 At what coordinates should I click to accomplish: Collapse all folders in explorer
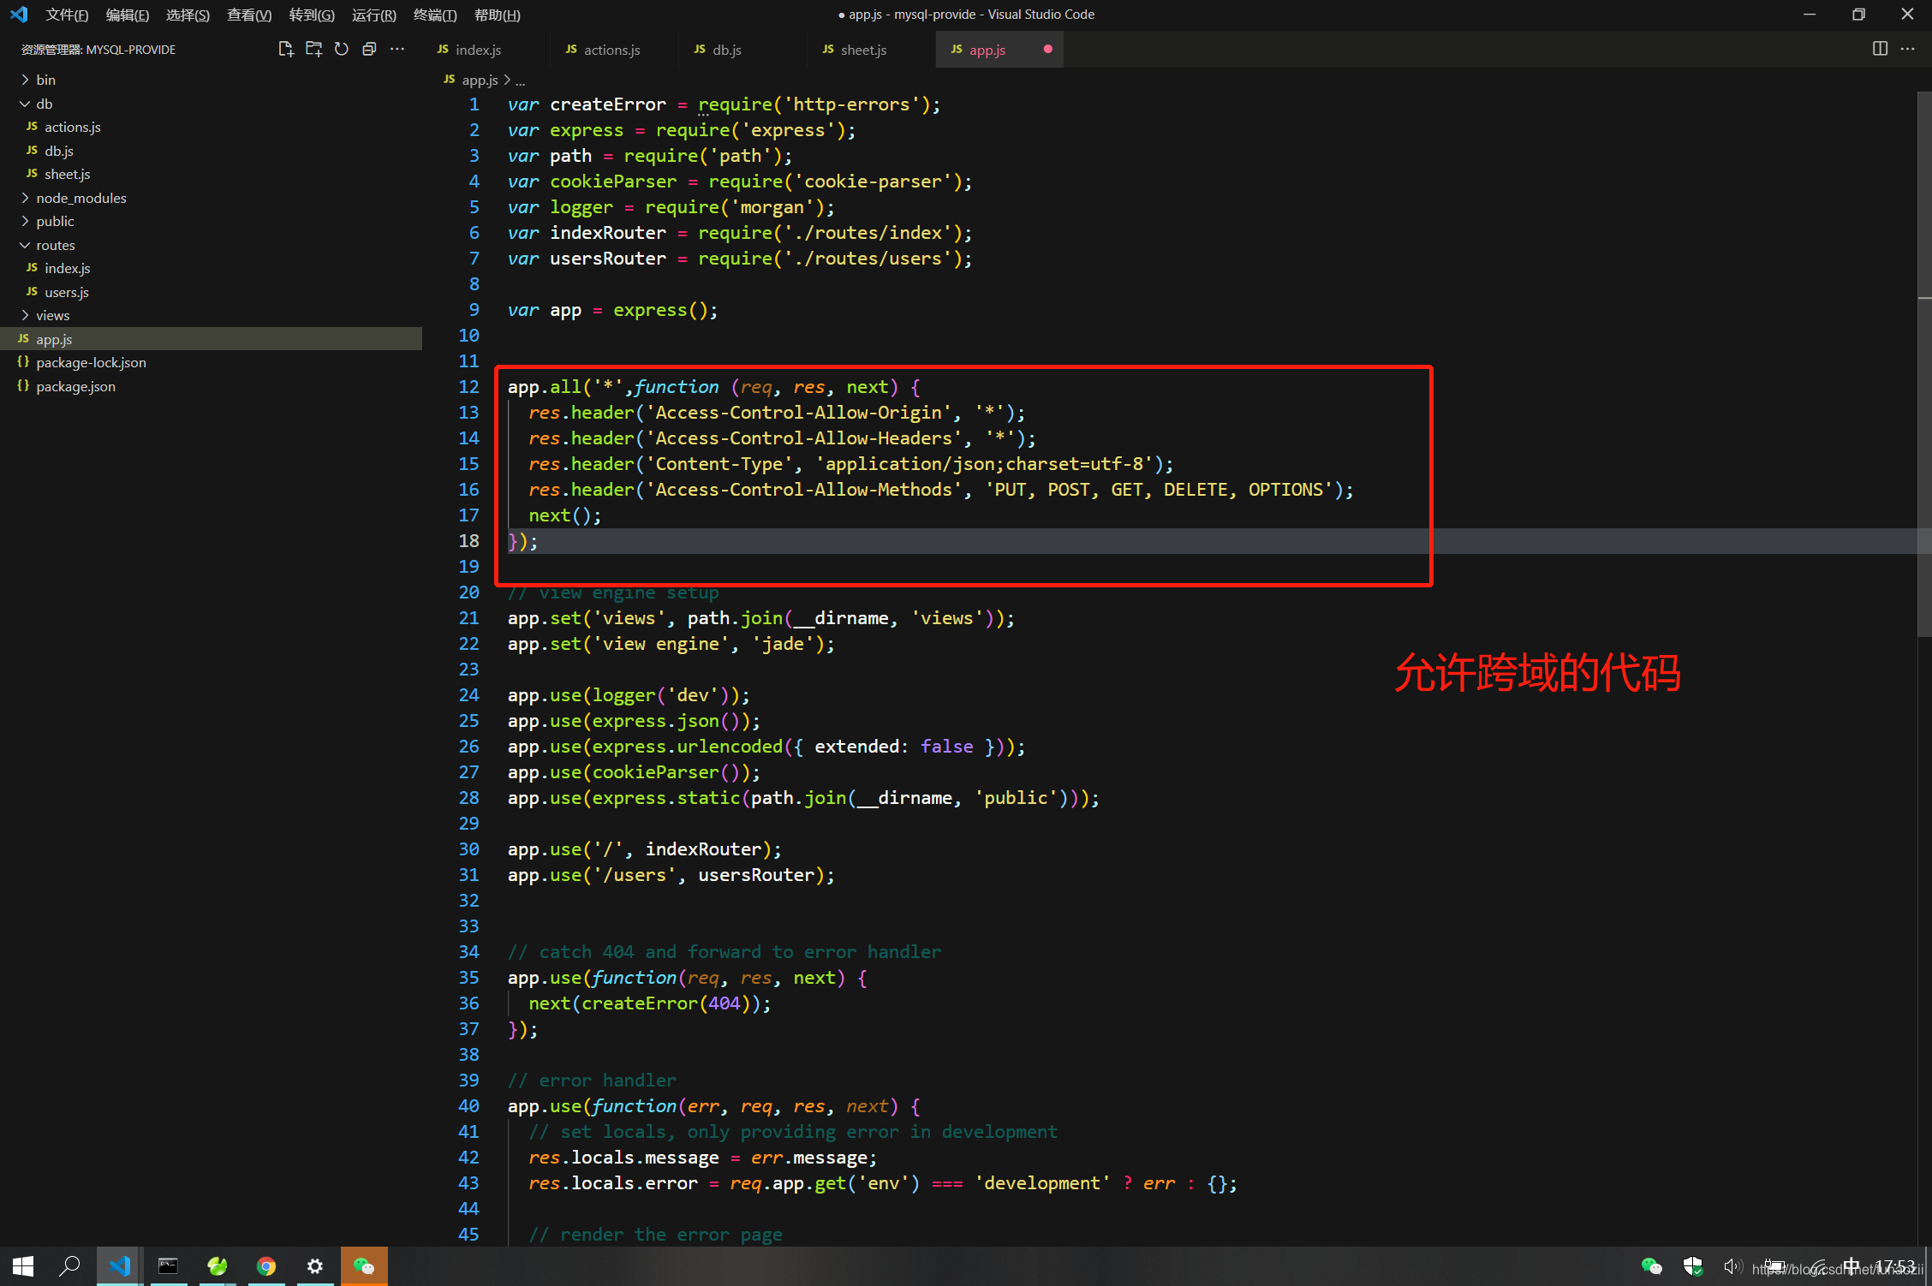[369, 49]
